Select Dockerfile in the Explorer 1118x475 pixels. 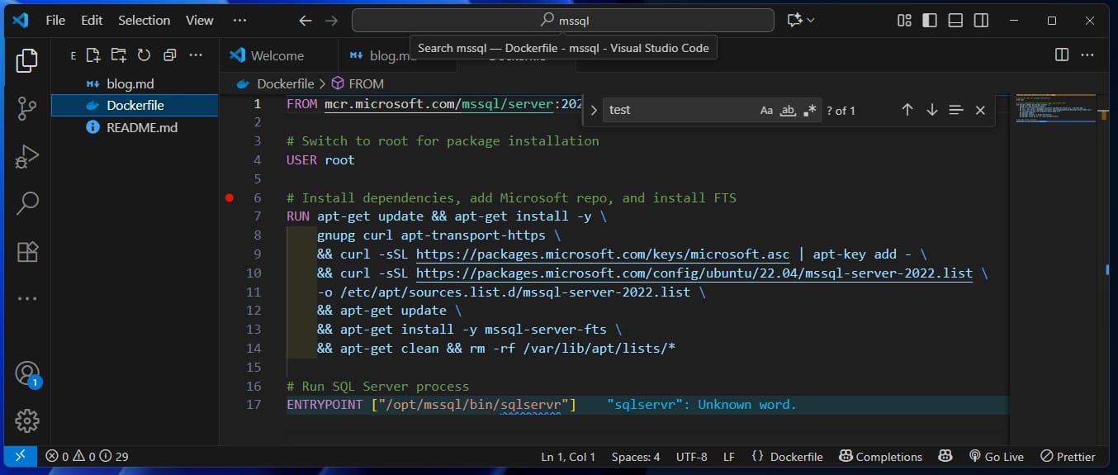tap(135, 106)
